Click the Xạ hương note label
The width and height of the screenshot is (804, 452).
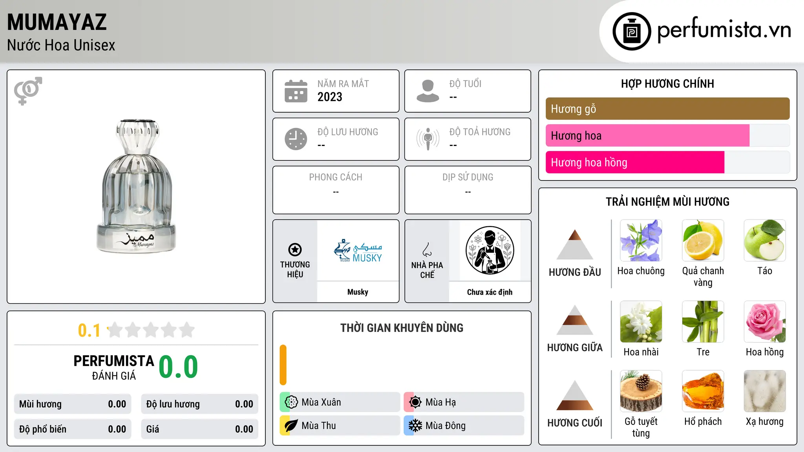tap(765, 422)
